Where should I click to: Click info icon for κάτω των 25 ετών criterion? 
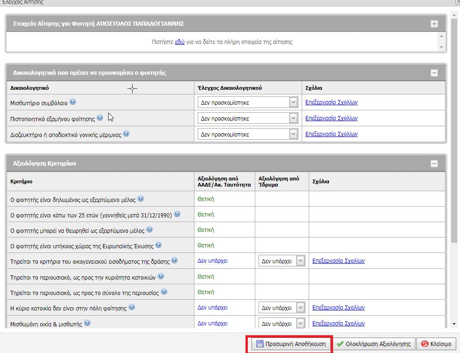coord(177,214)
